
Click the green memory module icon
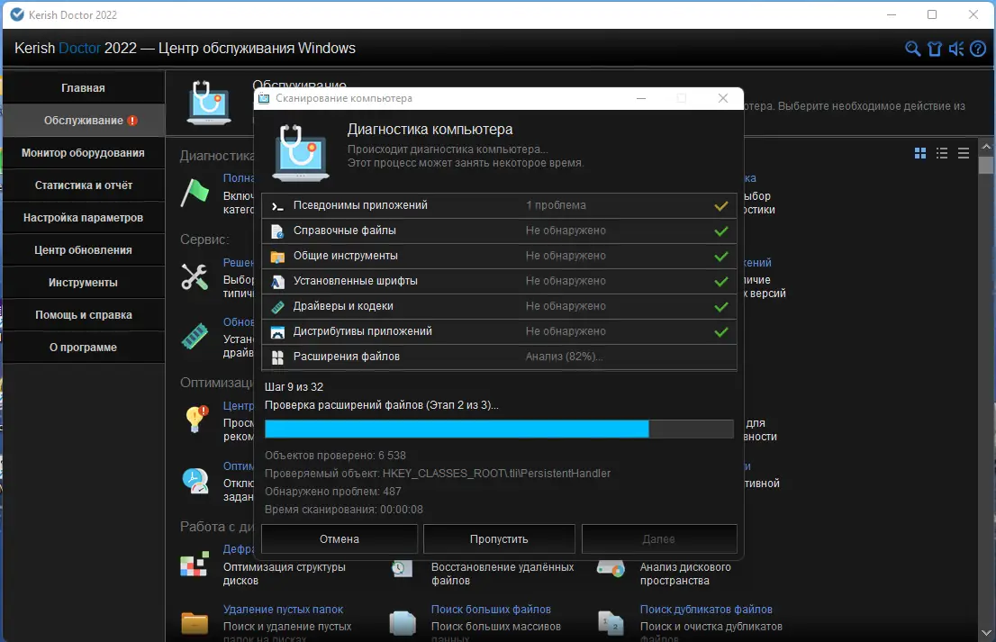(195, 336)
